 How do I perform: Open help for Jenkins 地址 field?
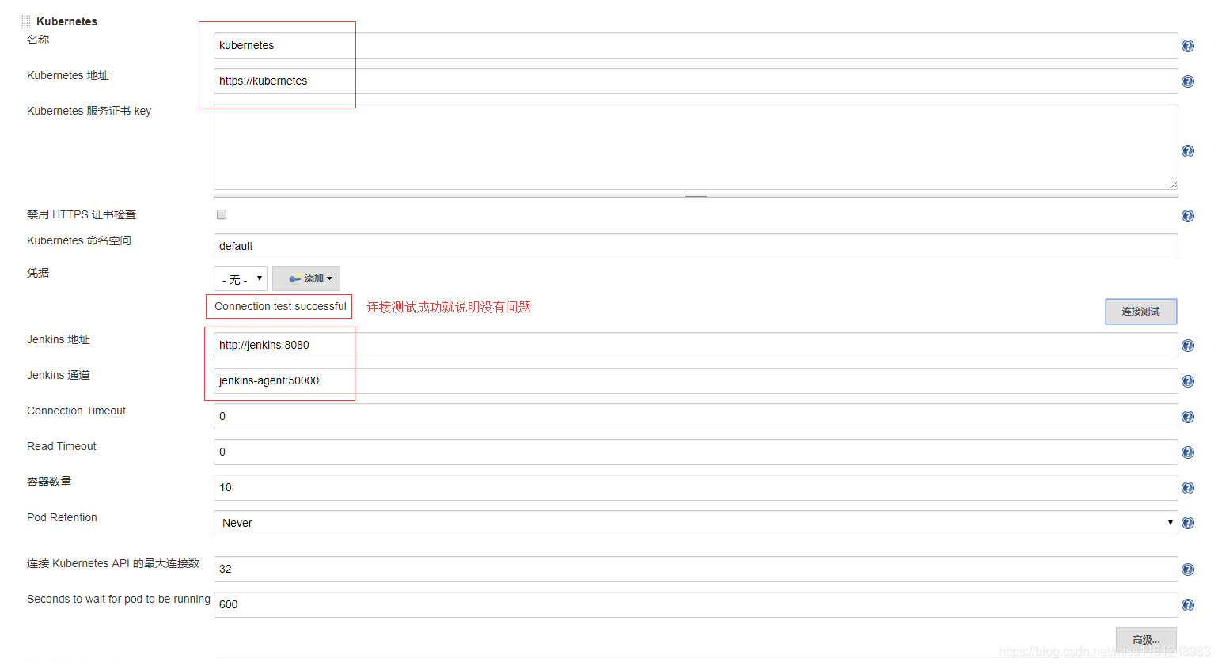click(x=1187, y=346)
